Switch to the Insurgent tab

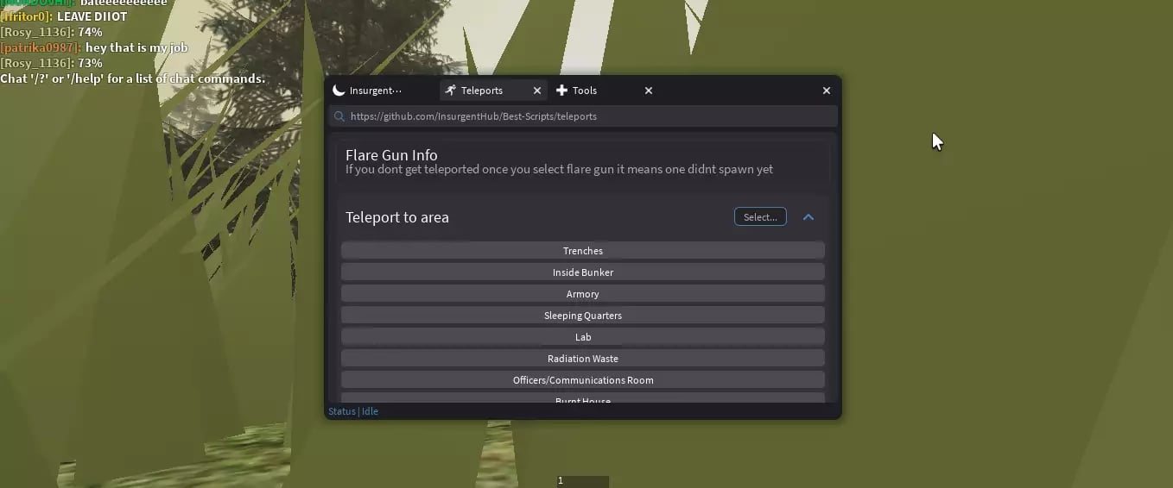pyautogui.click(x=380, y=91)
